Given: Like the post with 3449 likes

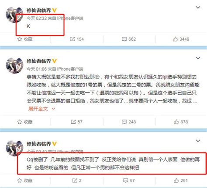Looking at the screenshot, I should tap(181, 39).
